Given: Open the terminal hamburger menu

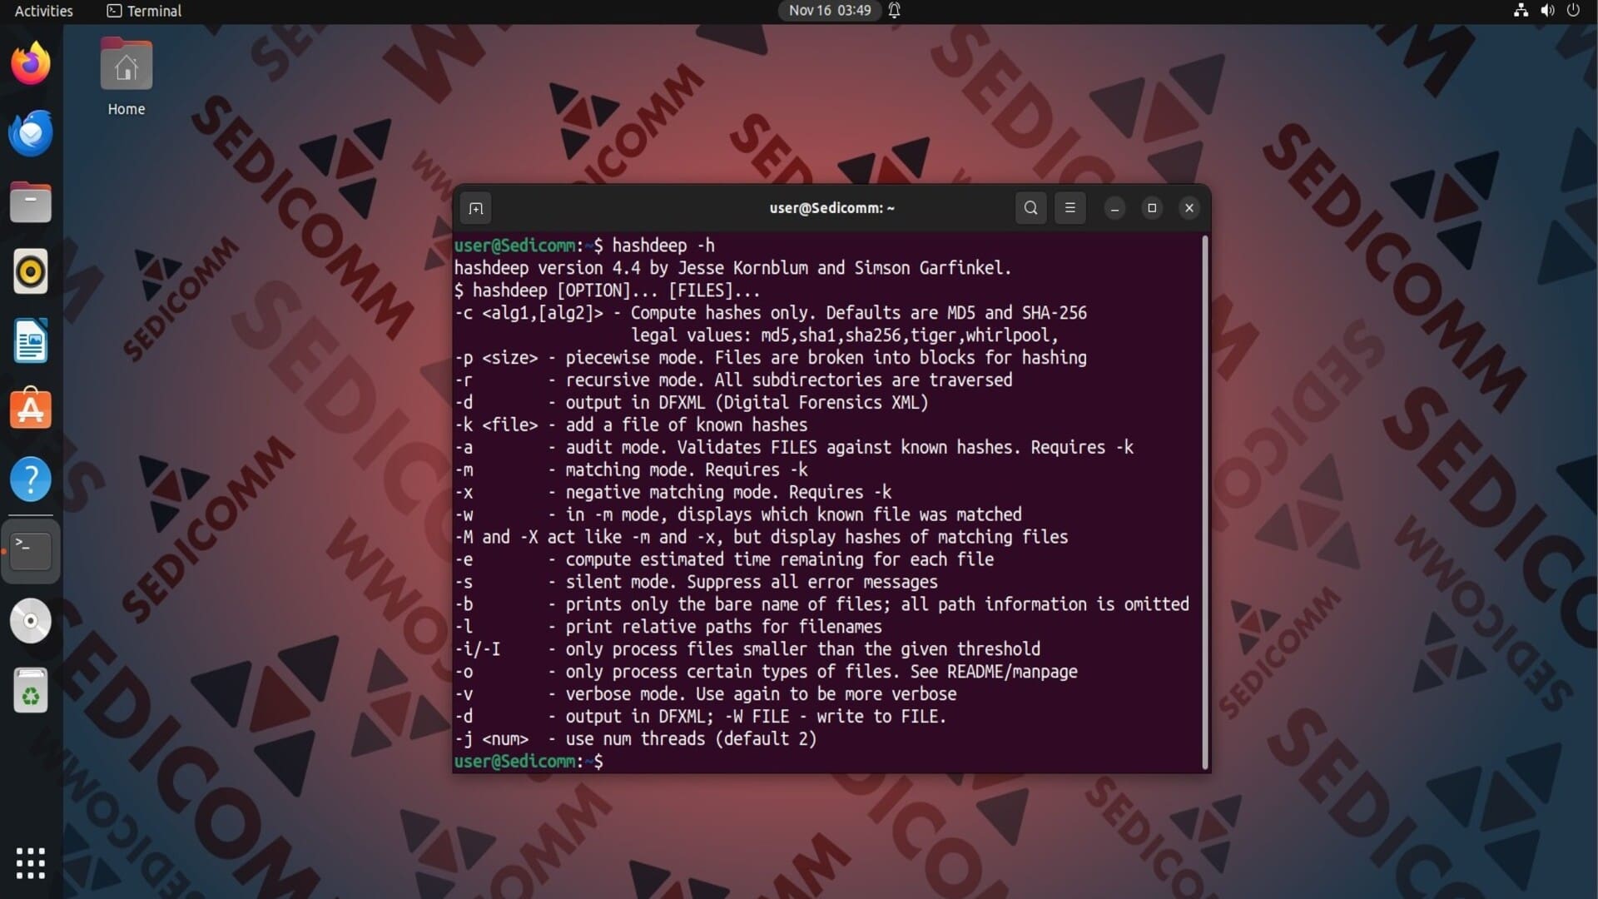Looking at the screenshot, I should [1070, 208].
